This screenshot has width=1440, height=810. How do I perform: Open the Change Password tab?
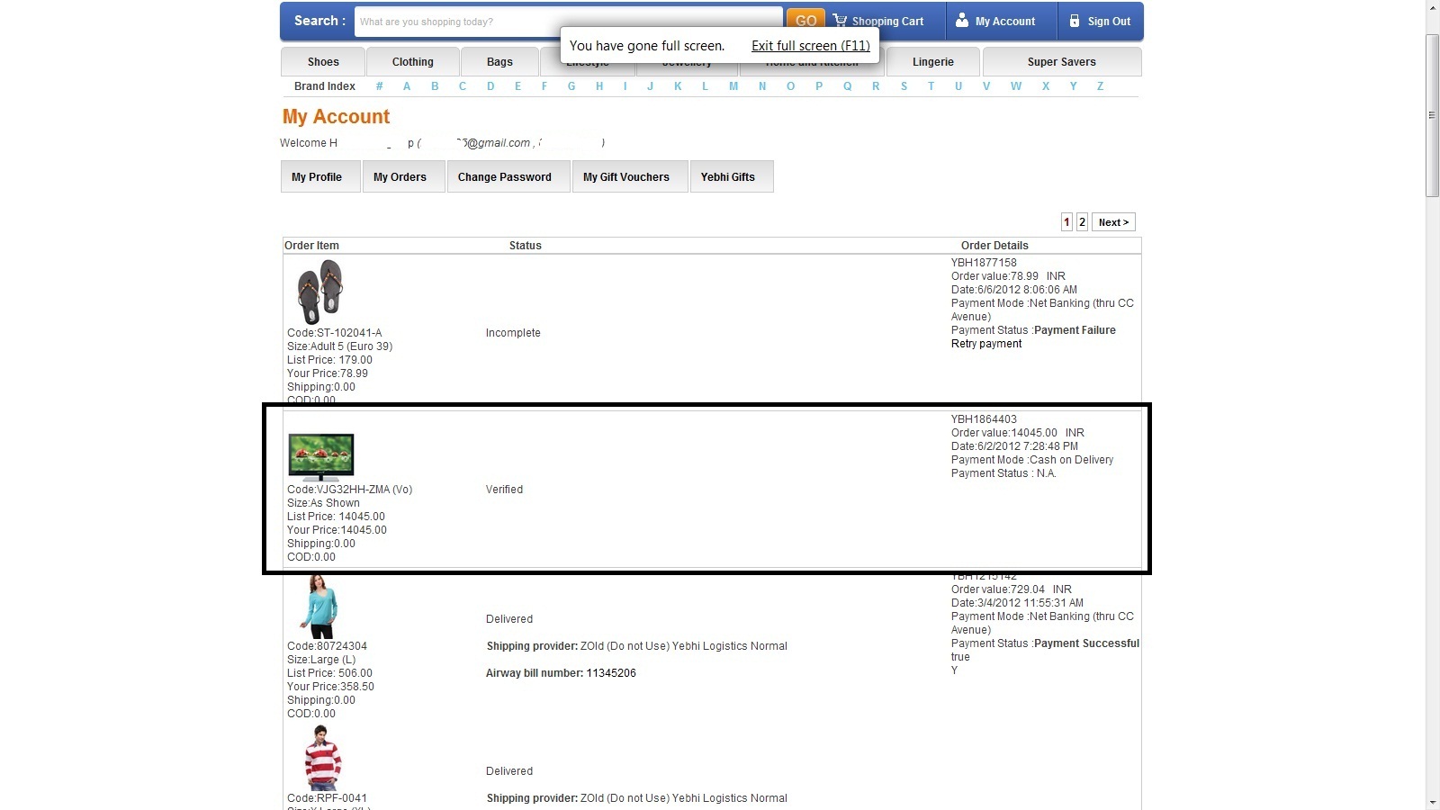pos(504,177)
